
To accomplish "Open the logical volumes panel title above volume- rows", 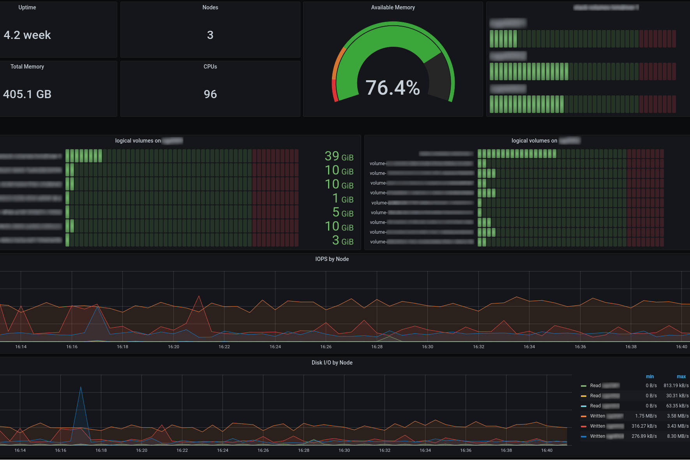I will (x=545, y=141).
